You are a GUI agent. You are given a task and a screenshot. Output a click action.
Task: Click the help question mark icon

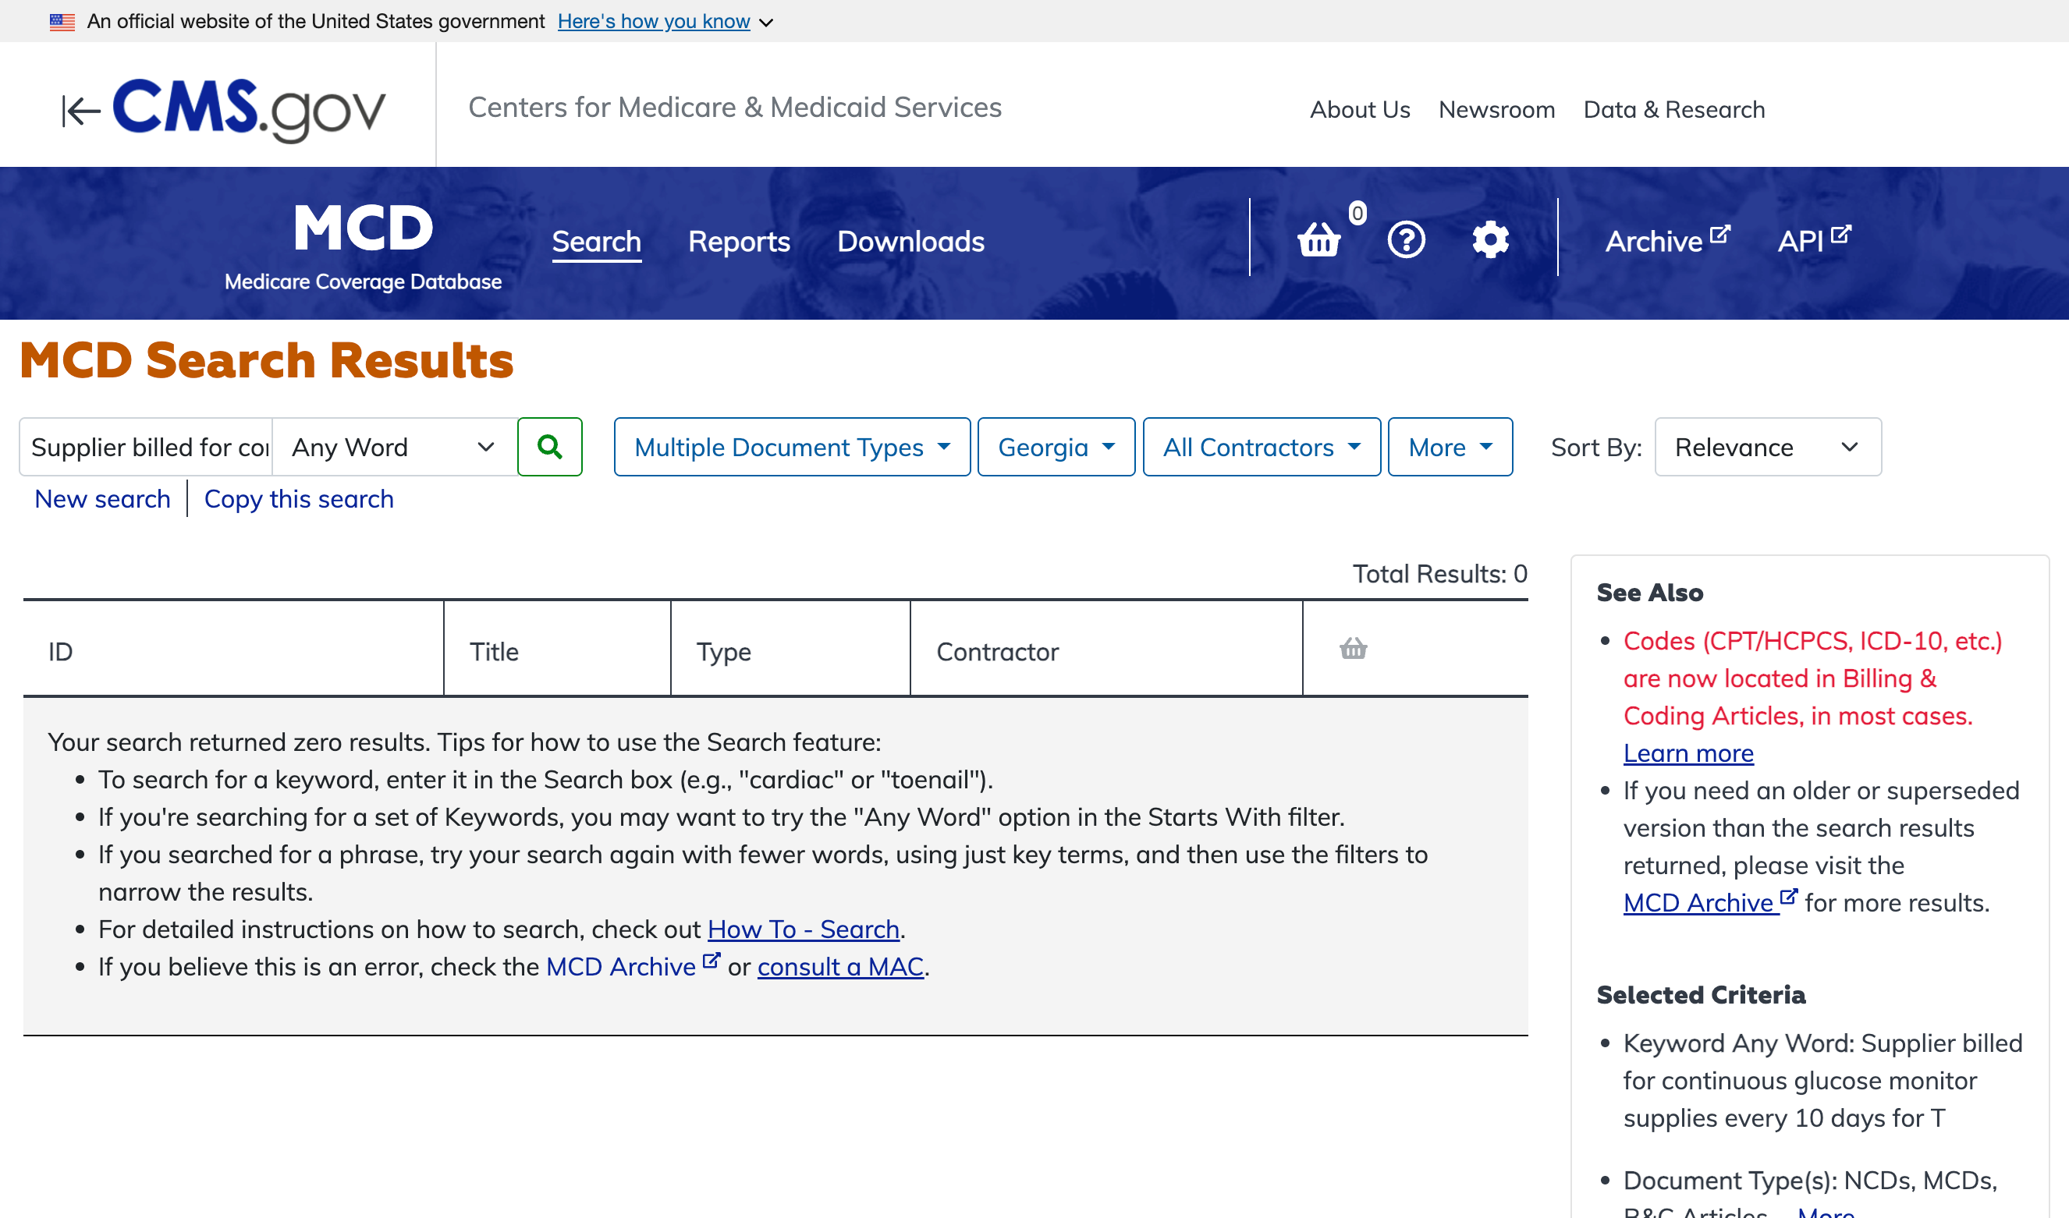click(x=1406, y=240)
